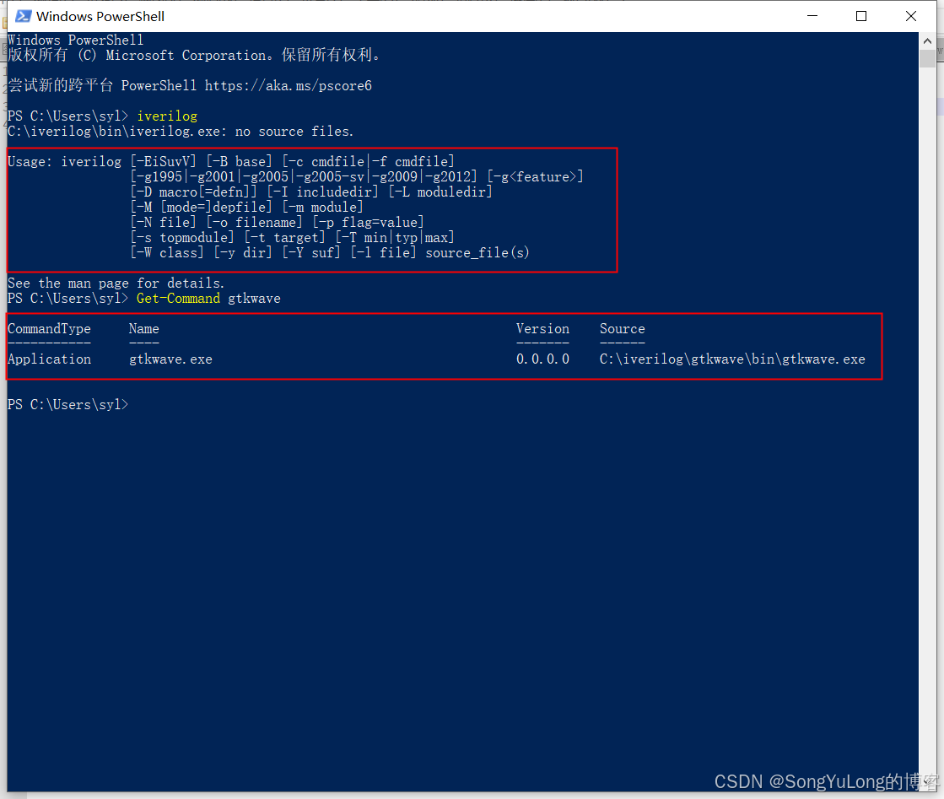Image resolution: width=944 pixels, height=799 pixels.
Task: Click the https://aka.ms/pscore6 URL text
Action: point(289,85)
